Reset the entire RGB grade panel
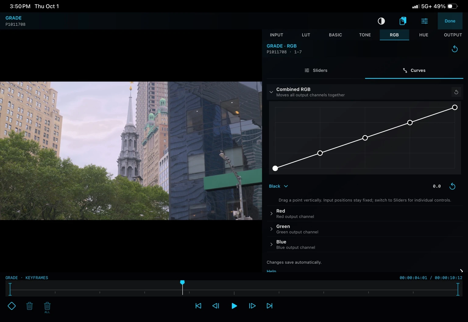This screenshot has width=468, height=322. [455, 49]
